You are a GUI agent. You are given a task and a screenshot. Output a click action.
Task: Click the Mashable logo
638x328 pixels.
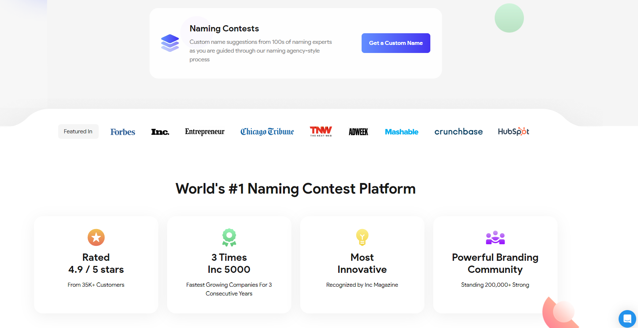coord(401,132)
